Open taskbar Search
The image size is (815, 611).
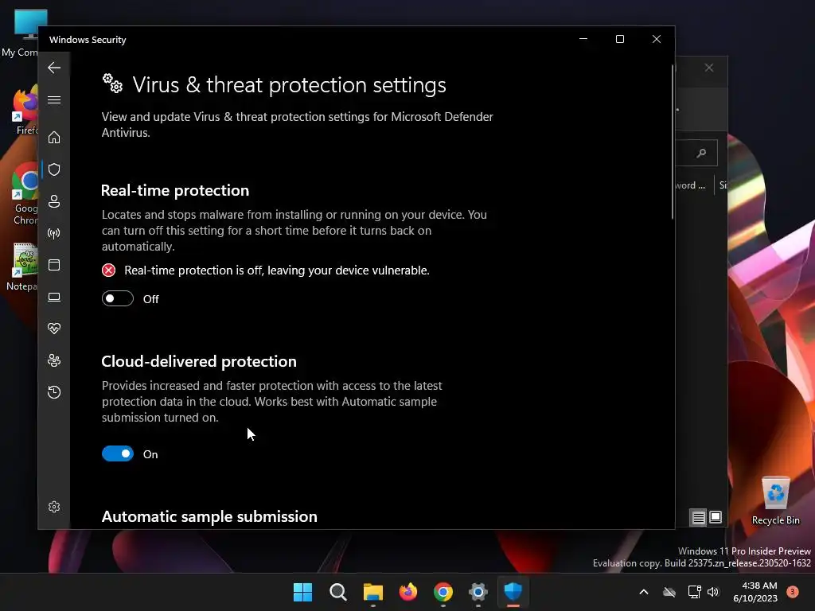337,592
